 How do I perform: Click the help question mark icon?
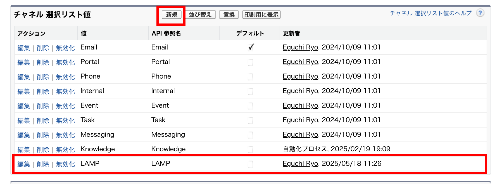480,13
